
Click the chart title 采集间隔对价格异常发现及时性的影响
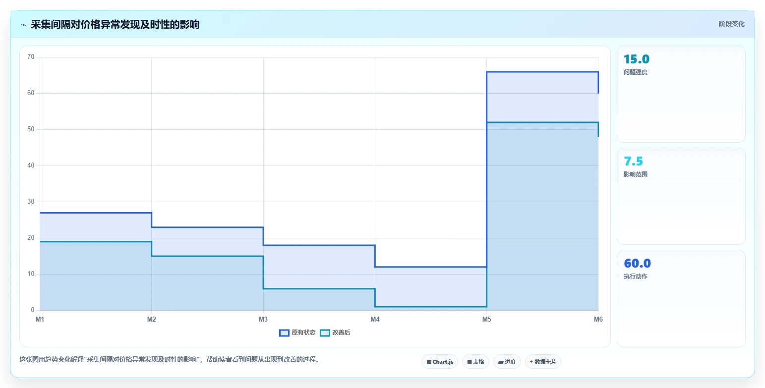tap(115, 24)
